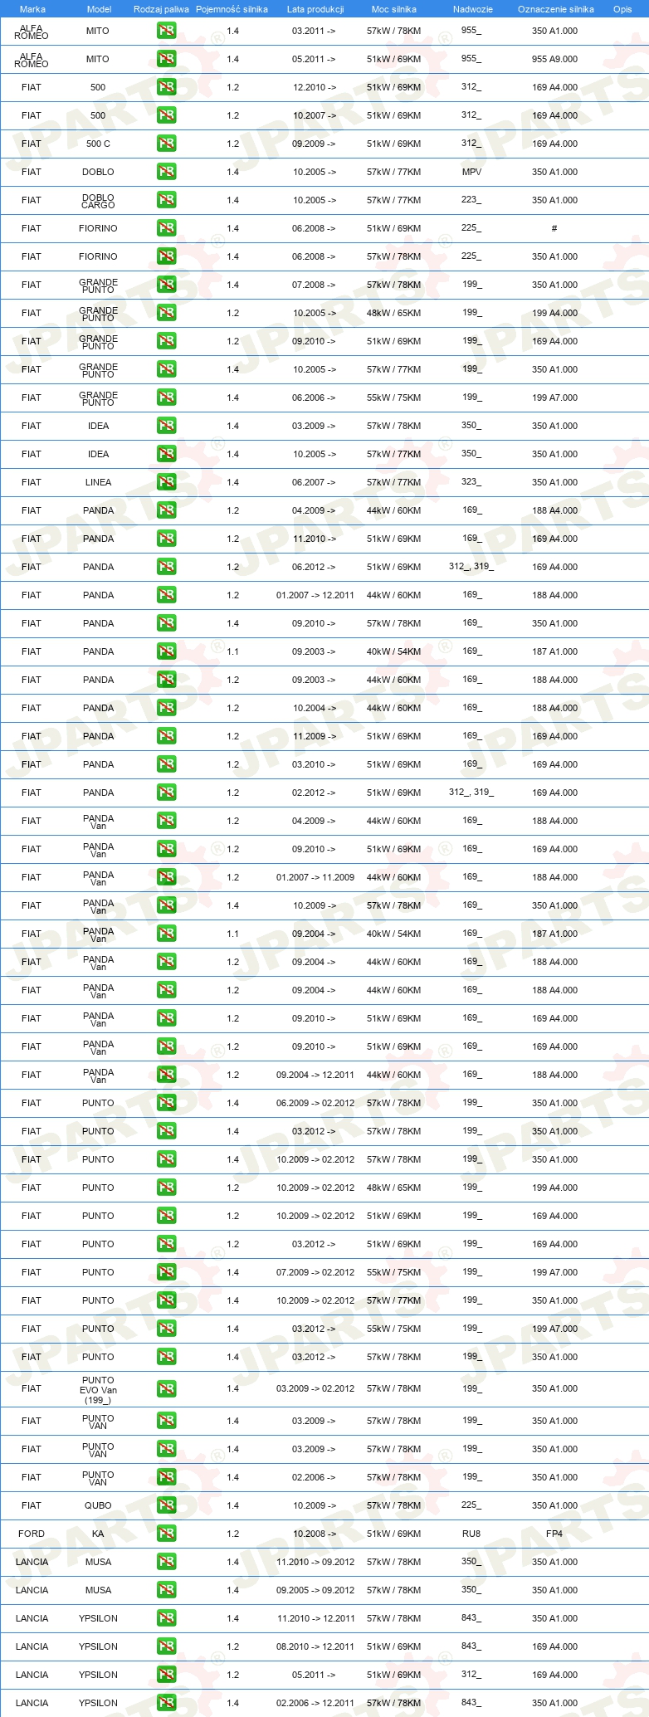The width and height of the screenshot is (649, 1717).
Task: Click production years 03.2009 -> 02.2012
Action: coord(315,1388)
